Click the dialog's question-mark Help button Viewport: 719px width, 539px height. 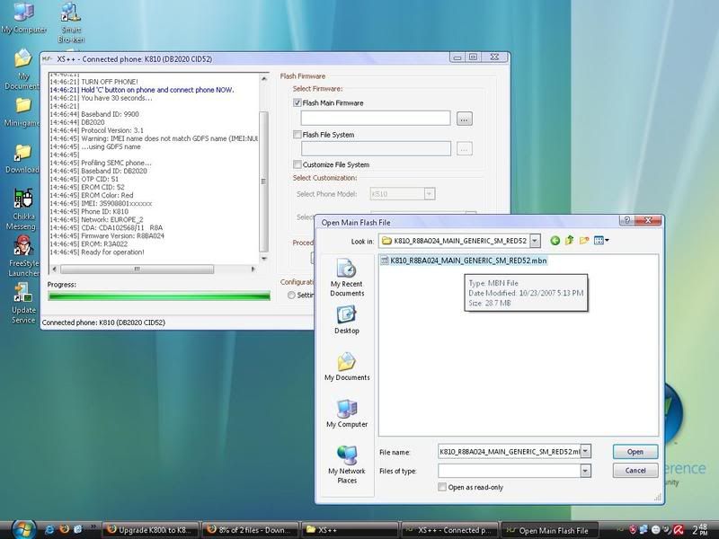point(626,220)
